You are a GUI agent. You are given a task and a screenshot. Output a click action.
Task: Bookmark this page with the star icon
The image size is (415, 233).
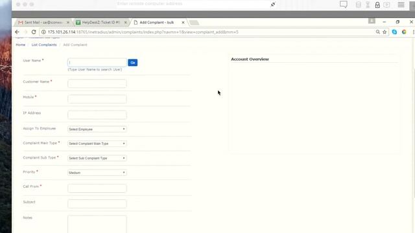pyautogui.click(x=385, y=32)
